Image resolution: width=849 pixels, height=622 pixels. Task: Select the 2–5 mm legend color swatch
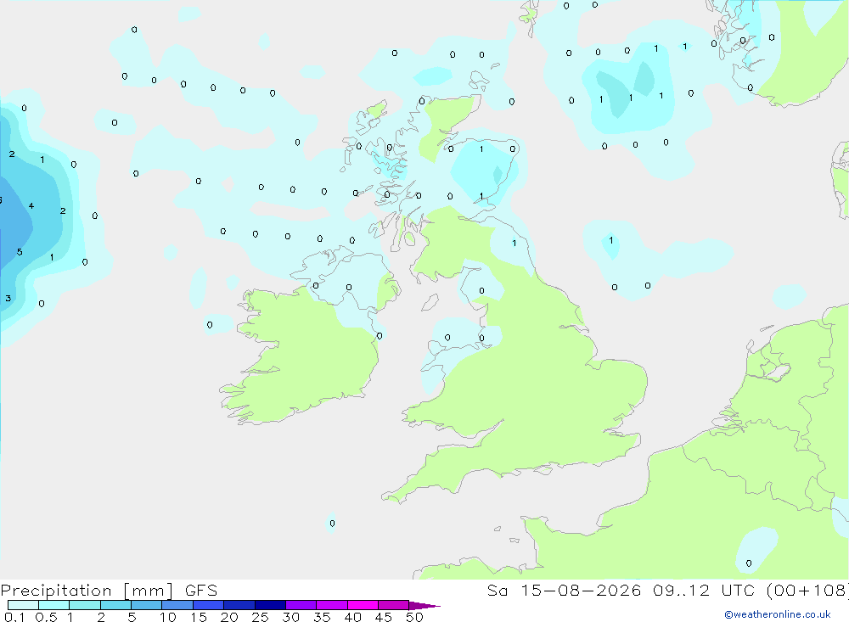click(x=115, y=605)
